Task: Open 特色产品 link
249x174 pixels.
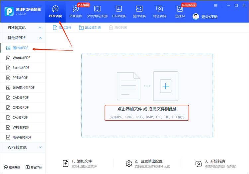Action: tap(34, 167)
